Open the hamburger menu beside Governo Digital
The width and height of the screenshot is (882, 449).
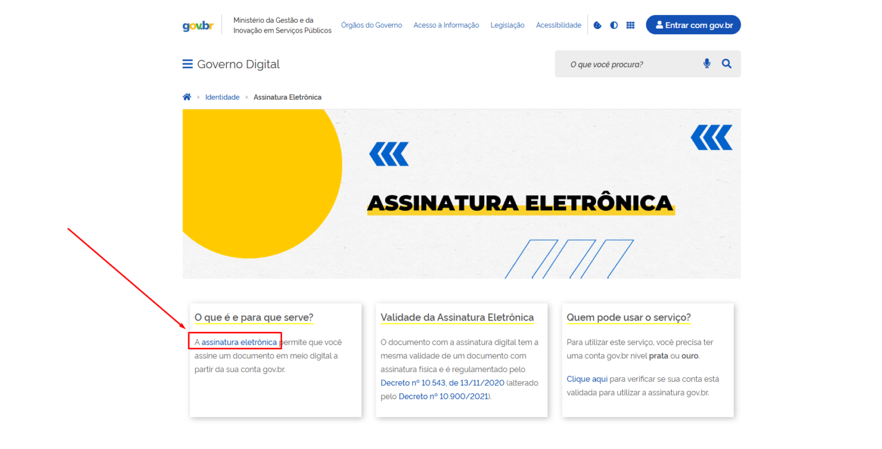(187, 64)
